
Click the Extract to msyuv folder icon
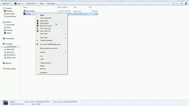(38, 26)
